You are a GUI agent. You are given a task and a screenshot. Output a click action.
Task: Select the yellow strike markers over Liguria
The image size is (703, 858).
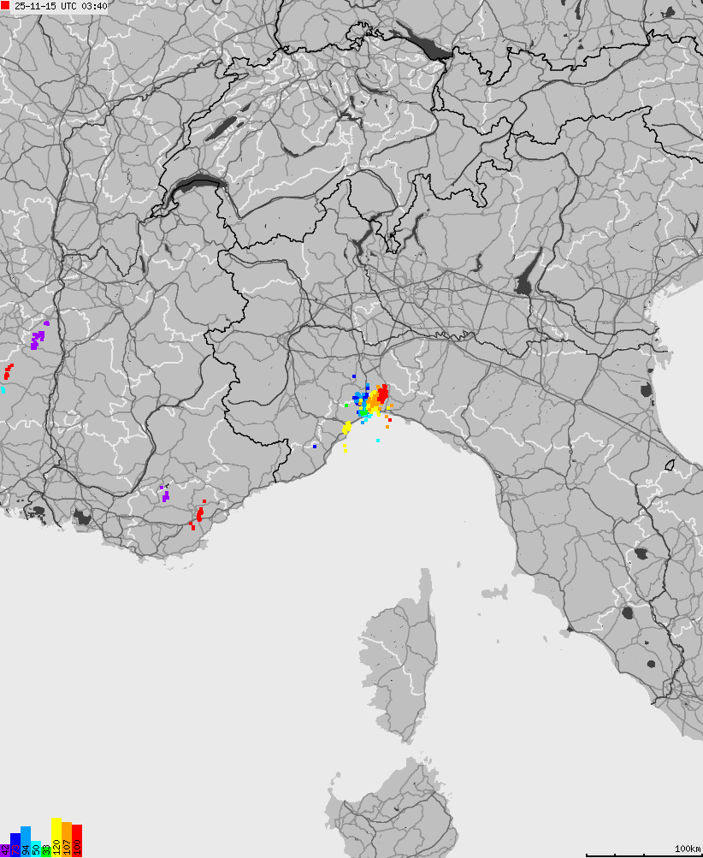pos(346,427)
